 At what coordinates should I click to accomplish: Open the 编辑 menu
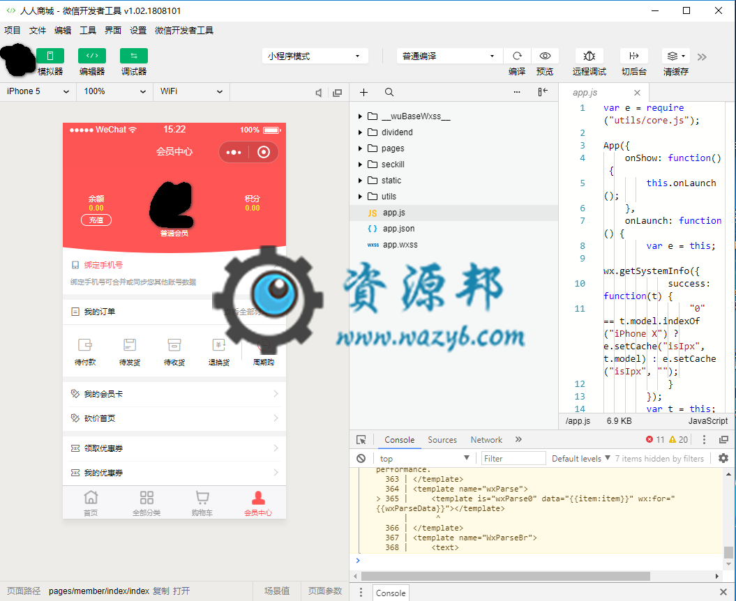pyautogui.click(x=62, y=31)
